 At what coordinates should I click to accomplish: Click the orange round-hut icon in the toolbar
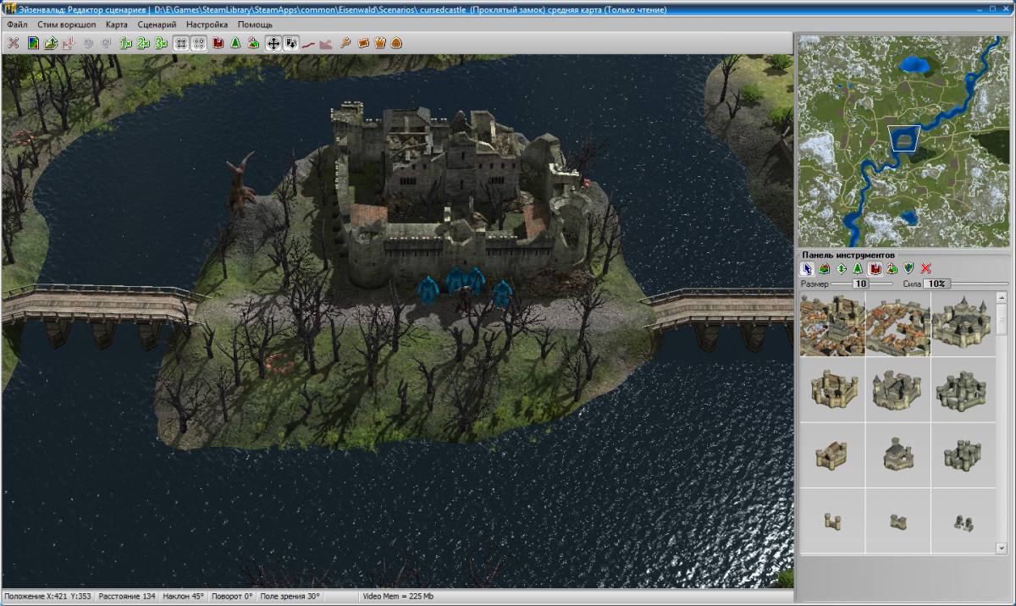click(396, 43)
